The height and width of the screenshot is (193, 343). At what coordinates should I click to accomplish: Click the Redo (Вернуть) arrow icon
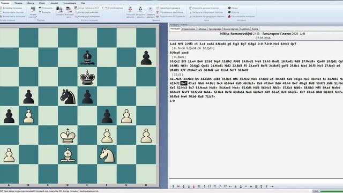pyautogui.click(x=40, y=12)
